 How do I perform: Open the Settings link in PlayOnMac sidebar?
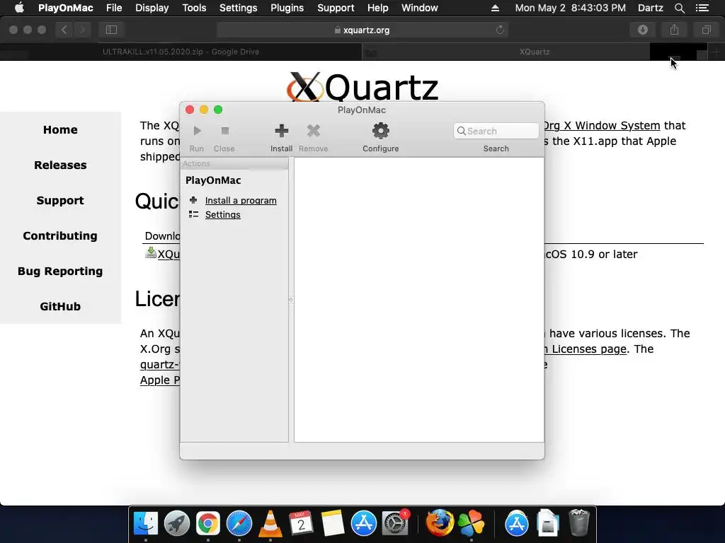(223, 215)
